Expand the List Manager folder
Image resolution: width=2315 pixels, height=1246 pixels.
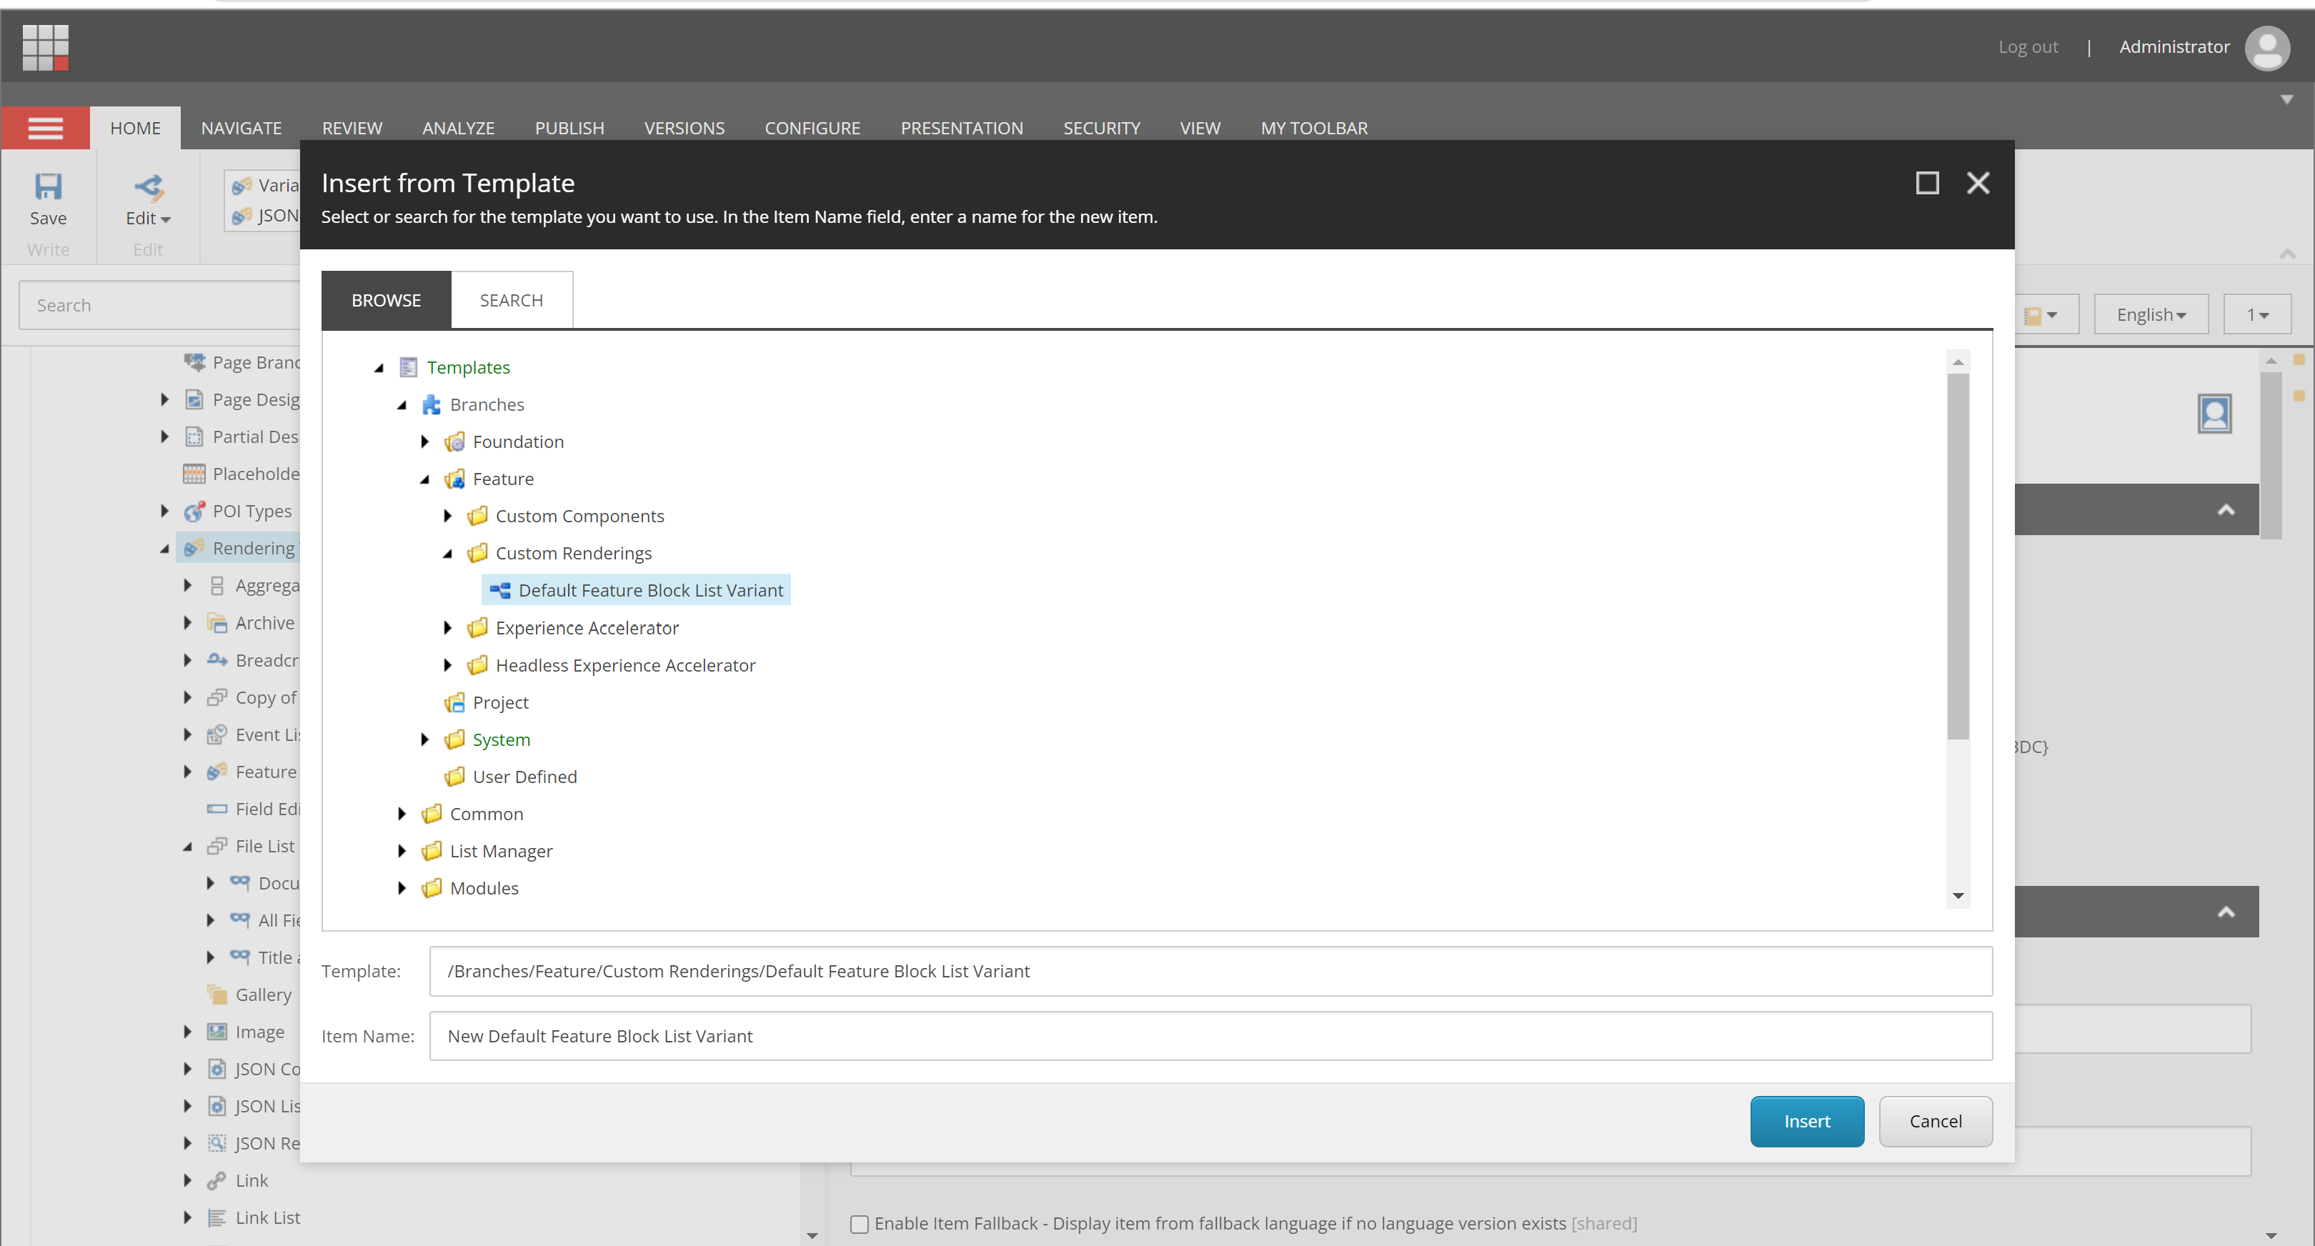click(x=402, y=851)
